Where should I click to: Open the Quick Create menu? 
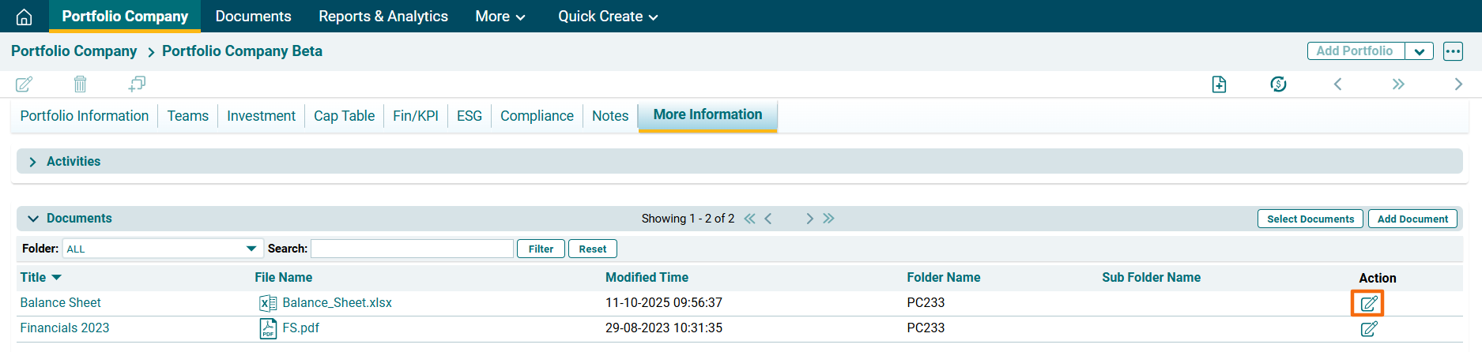point(607,17)
